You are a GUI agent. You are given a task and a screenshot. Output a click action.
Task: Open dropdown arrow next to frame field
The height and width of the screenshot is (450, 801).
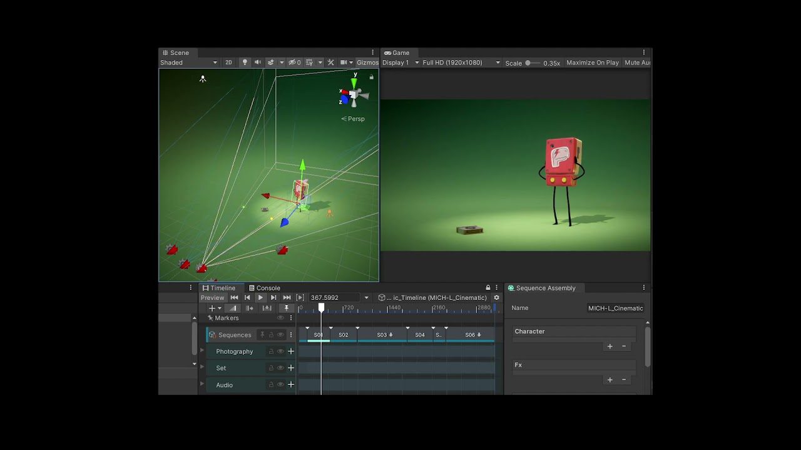click(x=367, y=297)
